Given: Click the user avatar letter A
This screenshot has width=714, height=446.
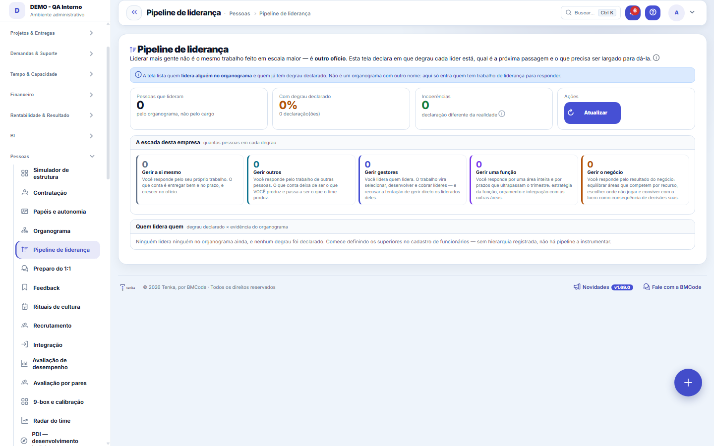Looking at the screenshot, I should click(x=676, y=12).
